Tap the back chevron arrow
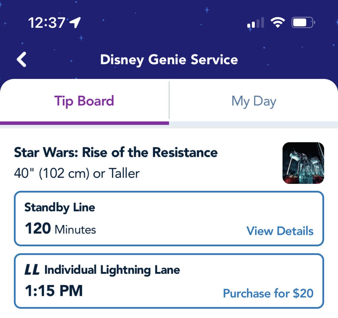 [21, 59]
